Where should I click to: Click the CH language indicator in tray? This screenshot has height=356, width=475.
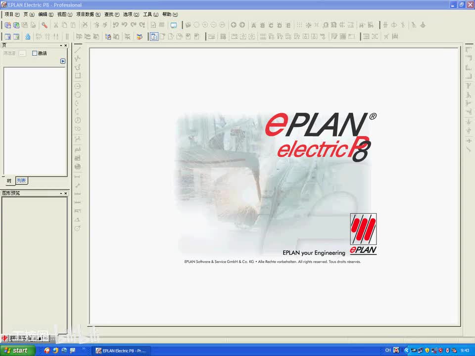(x=388, y=350)
